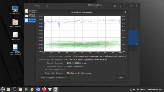Screen dimensions: 164x92
Task: Select the 320 GB Samsung hard disk
Action: (x=30, y=20)
